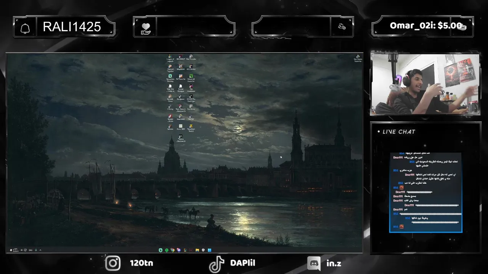Viewport: 488px width, 274px height.
Task: Click the RALI1425 follower name
Action: (72, 27)
